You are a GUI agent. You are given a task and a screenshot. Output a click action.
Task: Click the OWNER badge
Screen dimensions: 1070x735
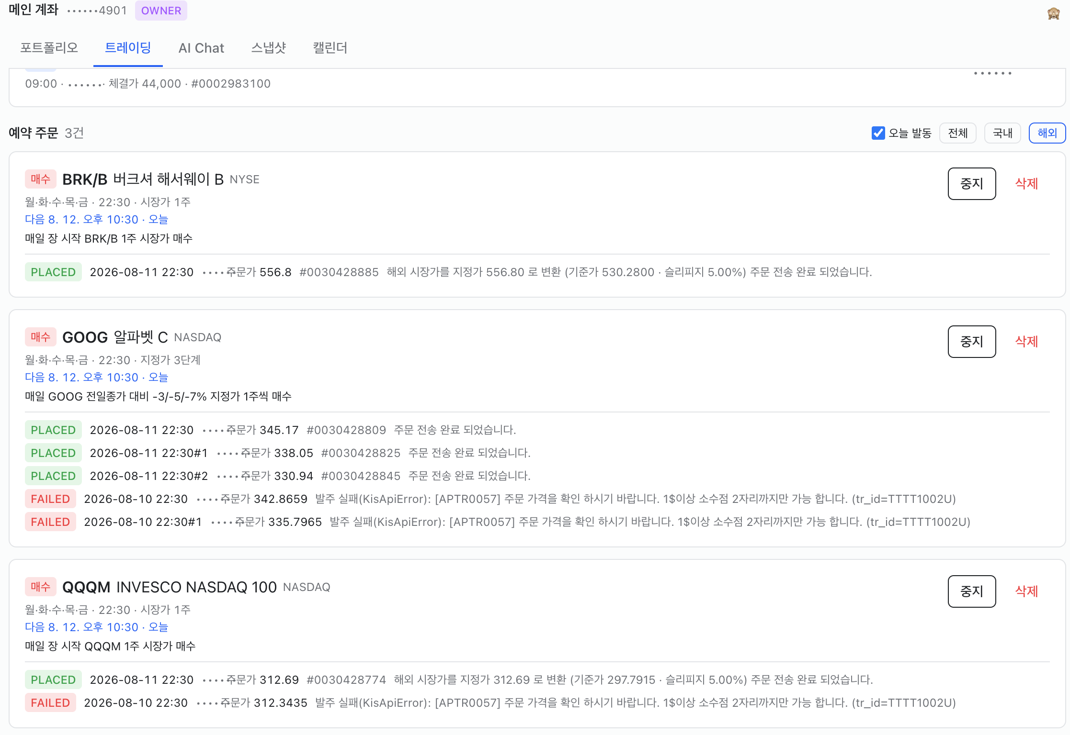(x=161, y=11)
